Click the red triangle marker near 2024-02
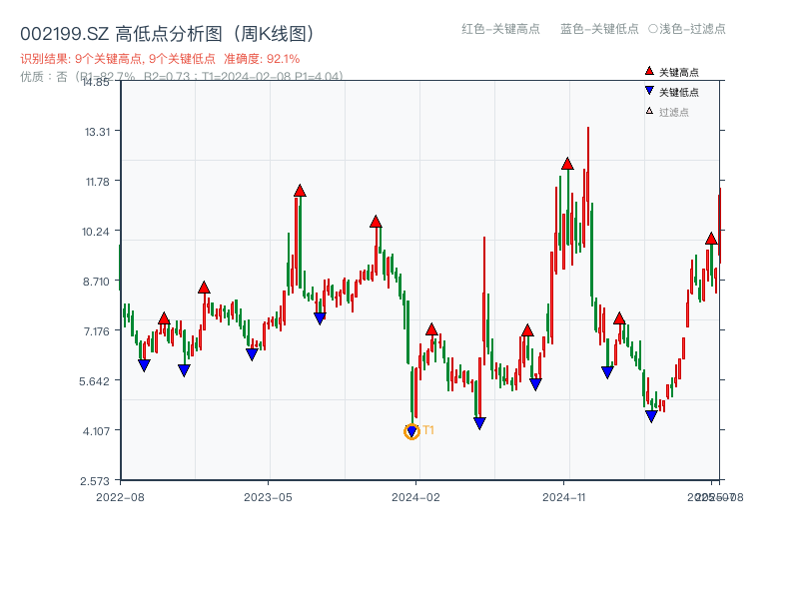Image resolution: width=799 pixels, height=599 pixels. [431, 327]
